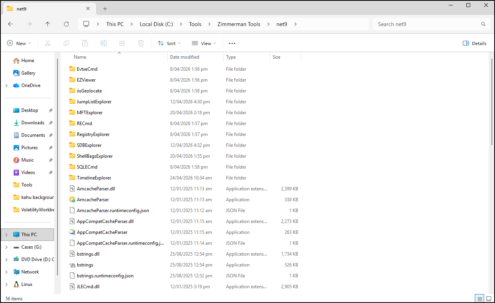Open See more ellipsis menu
Image resolution: width=495 pixels, height=303 pixels.
coord(232,44)
